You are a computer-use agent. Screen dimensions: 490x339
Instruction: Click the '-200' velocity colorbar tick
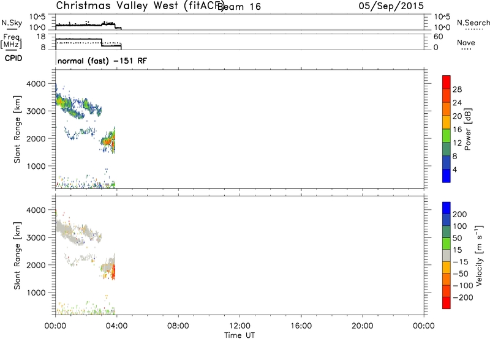pos(463,297)
